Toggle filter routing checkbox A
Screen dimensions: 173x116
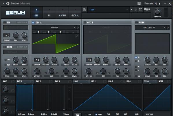click(136, 57)
